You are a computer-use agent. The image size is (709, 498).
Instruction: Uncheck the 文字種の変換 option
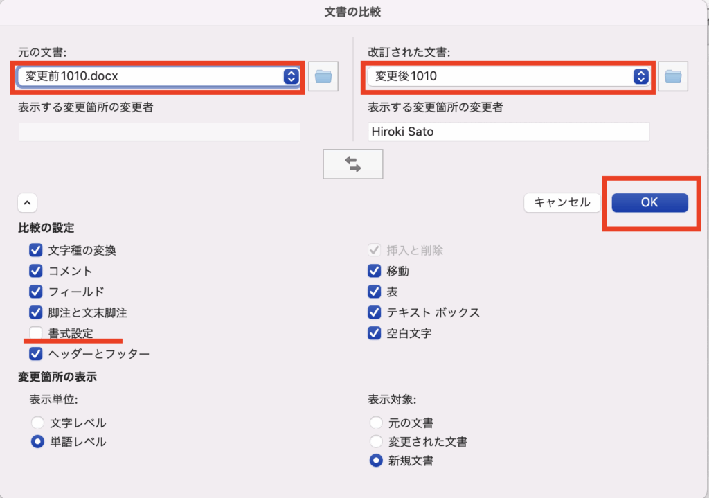tap(36, 250)
